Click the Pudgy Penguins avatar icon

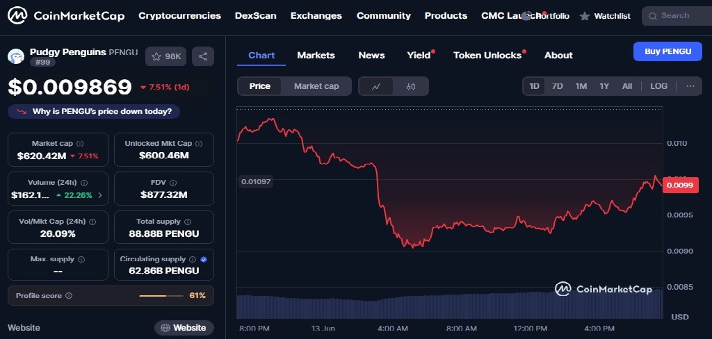[16, 56]
